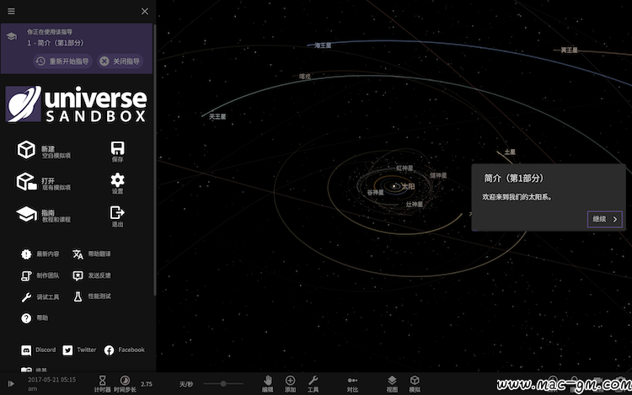Viewport: 632px width, 395px height.
Task: Open the hamburger menu in the panel header
Action: coord(11,11)
